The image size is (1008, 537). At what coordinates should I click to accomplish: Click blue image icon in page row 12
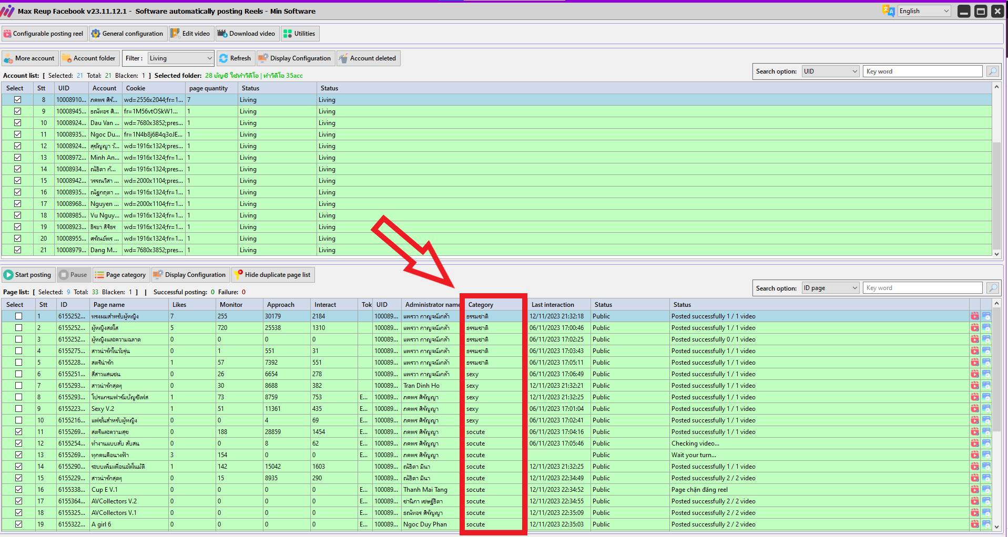(x=986, y=443)
